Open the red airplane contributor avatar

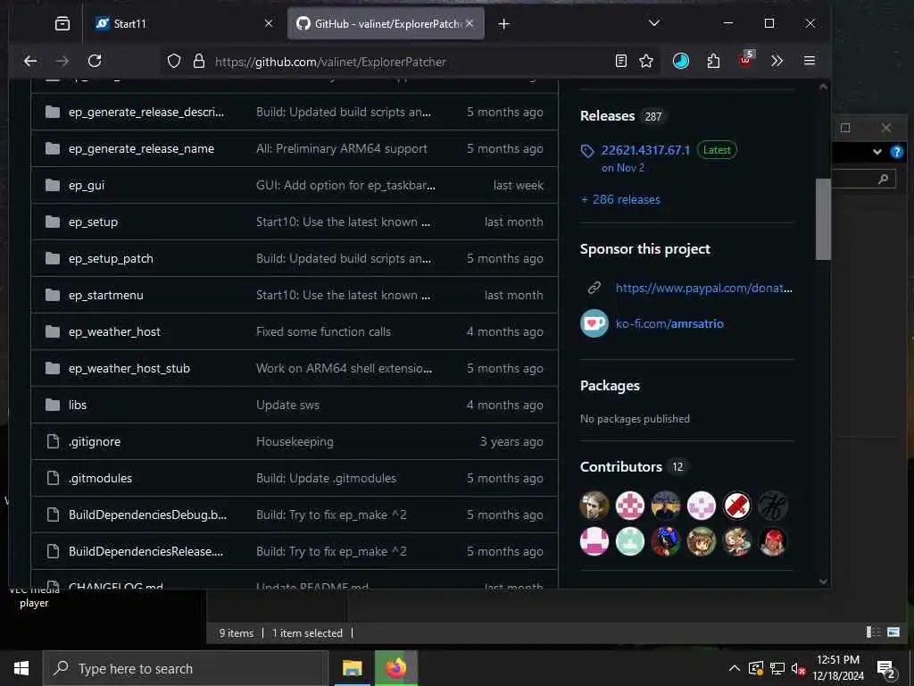tap(736, 506)
